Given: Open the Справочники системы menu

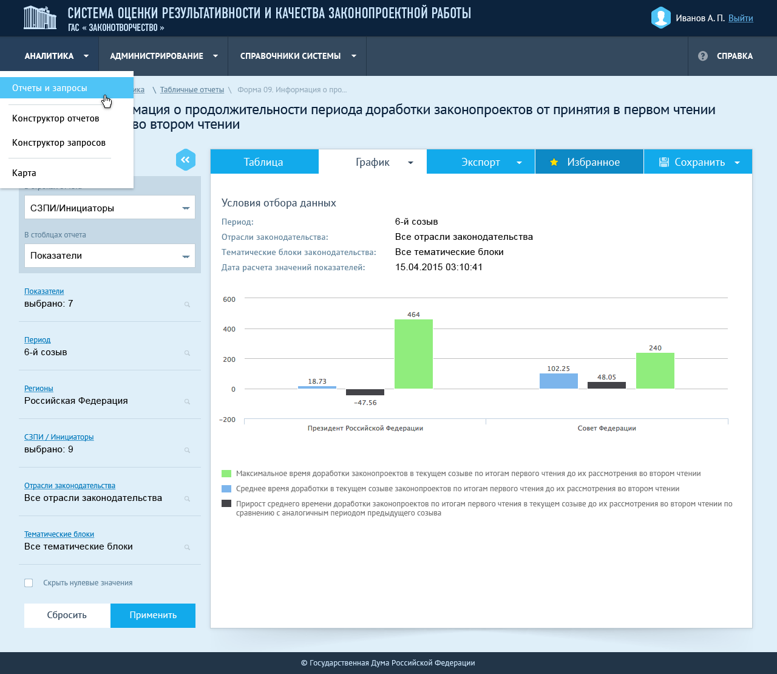Looking at the screenshot, I should [x=297, y=56].
